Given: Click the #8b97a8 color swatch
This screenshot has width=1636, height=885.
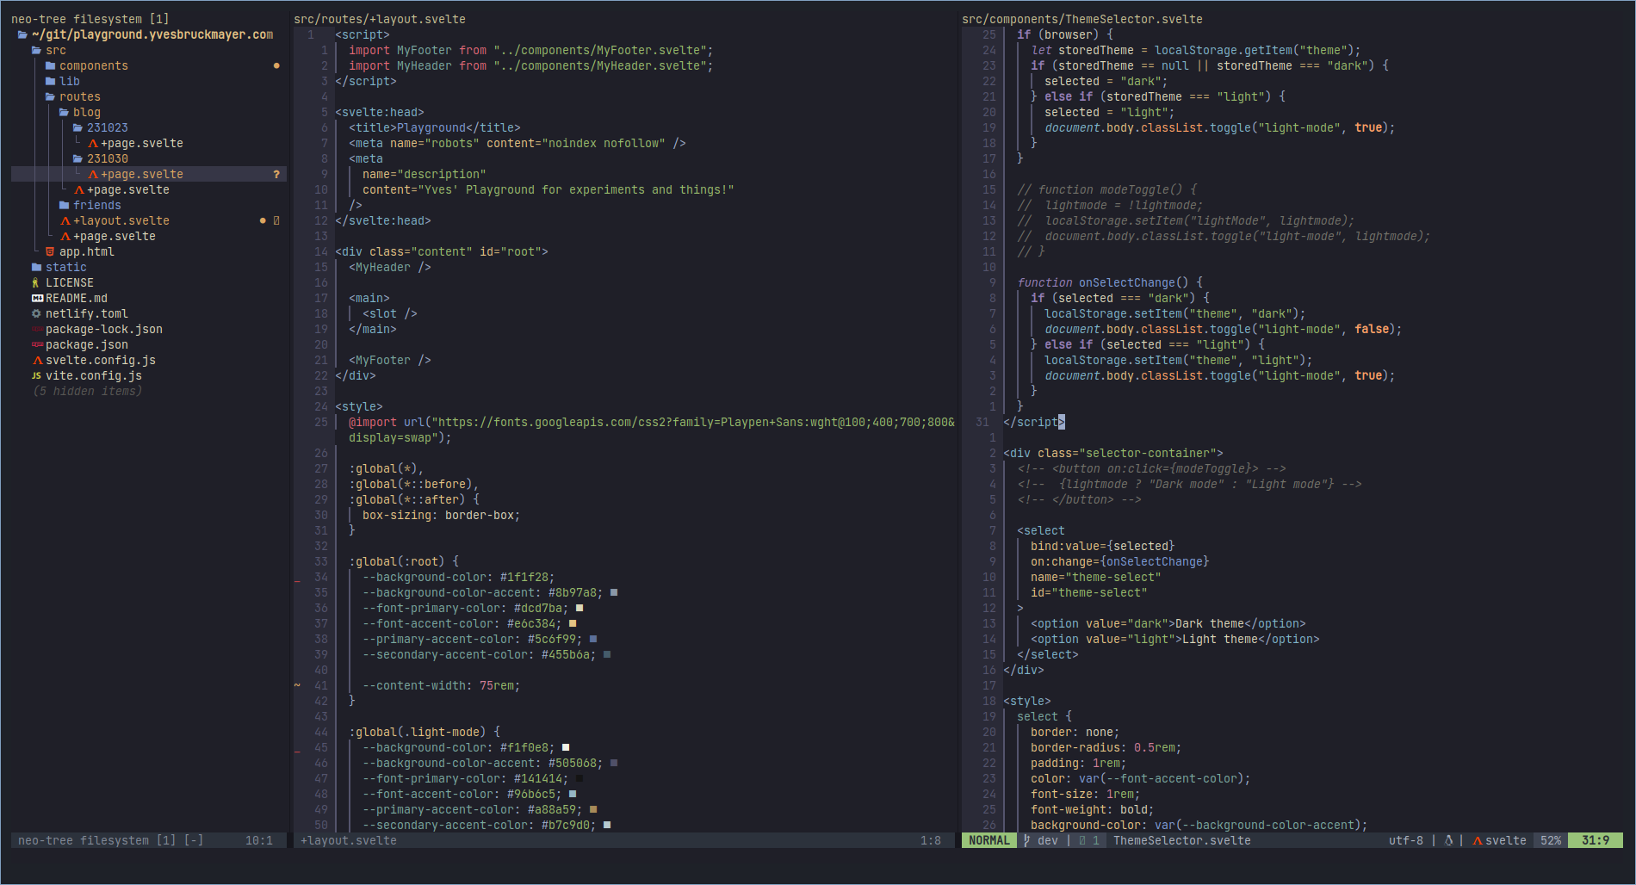Looking at the screenshot, I should [614, 592].
